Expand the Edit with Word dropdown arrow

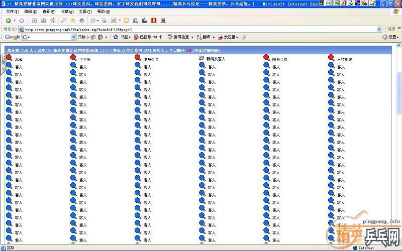pos(120,21)
